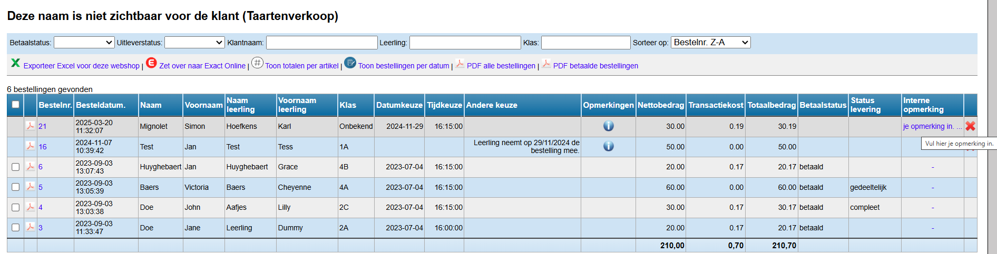Image resolution: width=997 pixels, height=254 pixels.
Task: Open order number 21 link
Action: tap(43, 126)
